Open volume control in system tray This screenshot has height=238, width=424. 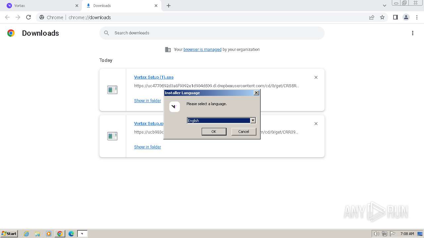coord(376,234)
